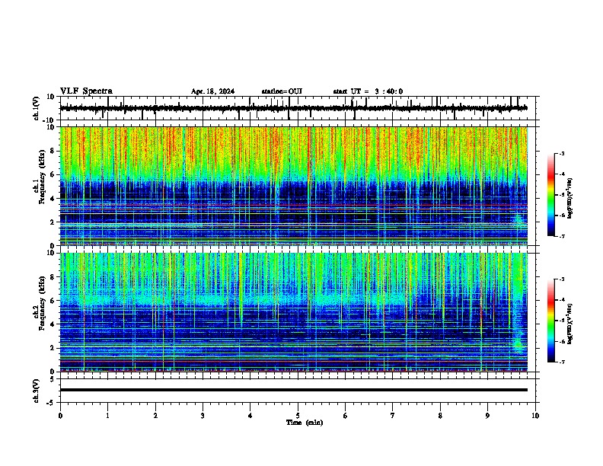Click the ch.2 spectrogram color scale bar
Image resolution: width=603 pixels, height=466 pixels.
(x=551, y=321)
